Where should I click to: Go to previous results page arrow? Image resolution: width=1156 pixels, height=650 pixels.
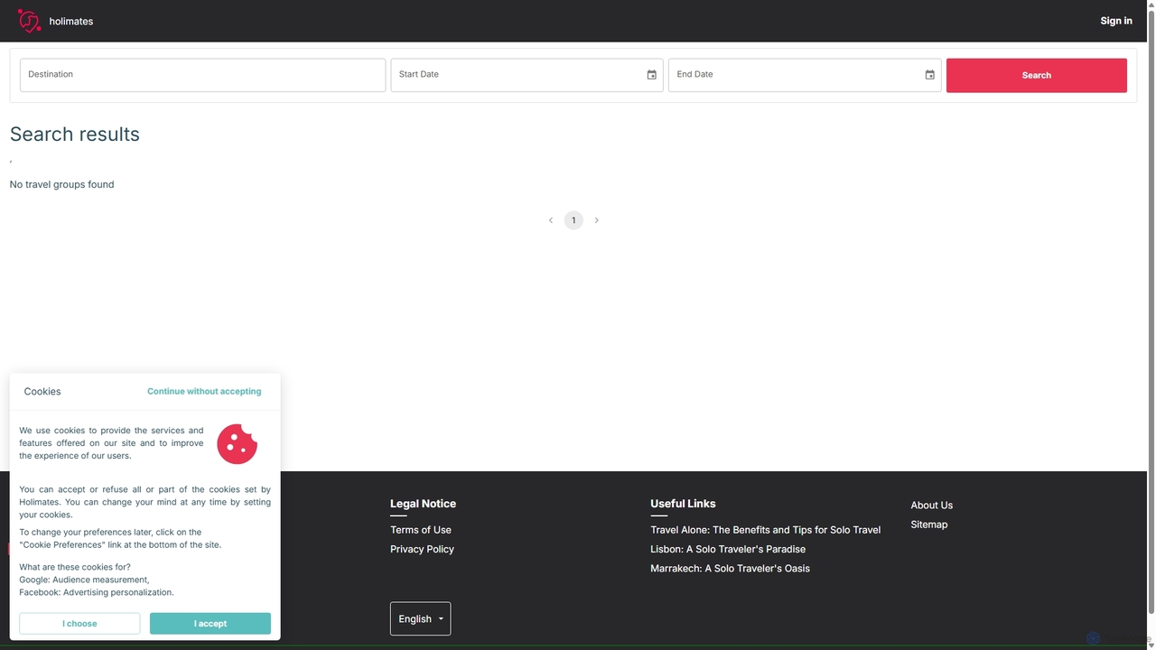point(551,220)
